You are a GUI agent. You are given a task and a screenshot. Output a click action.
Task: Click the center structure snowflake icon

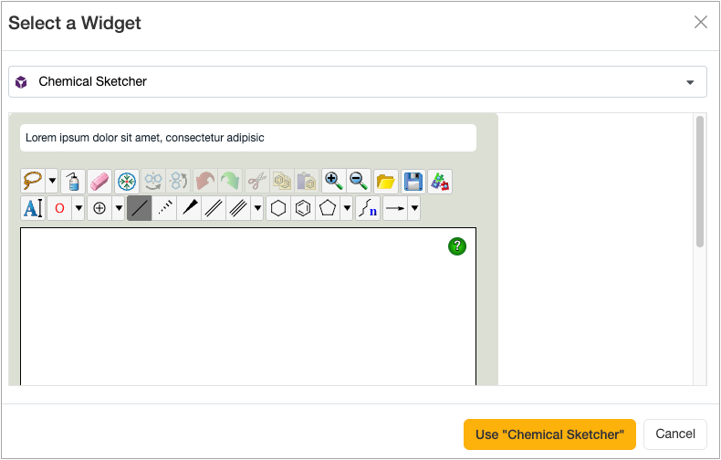(127, 182)
